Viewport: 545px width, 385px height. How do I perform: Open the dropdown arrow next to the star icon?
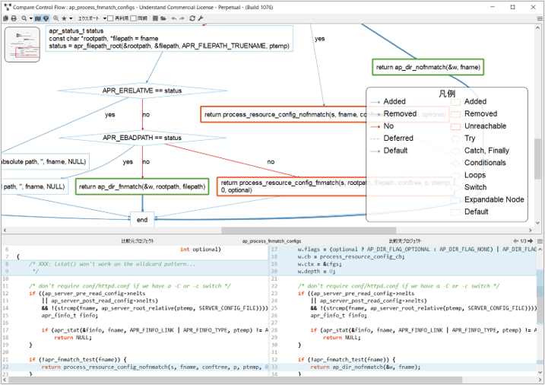coord(71,18)
